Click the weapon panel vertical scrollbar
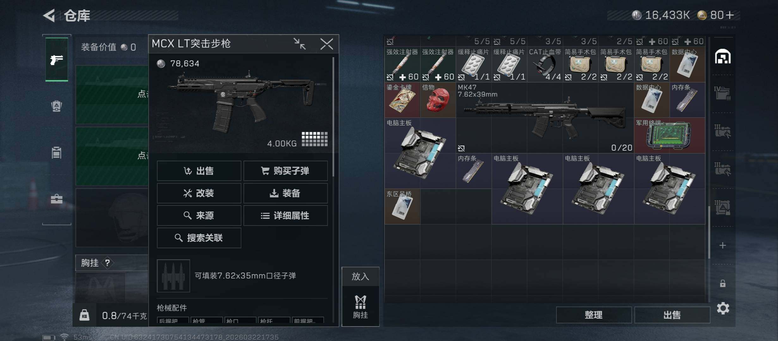Screen dimensions: 778x341 [x=333, y=117]
